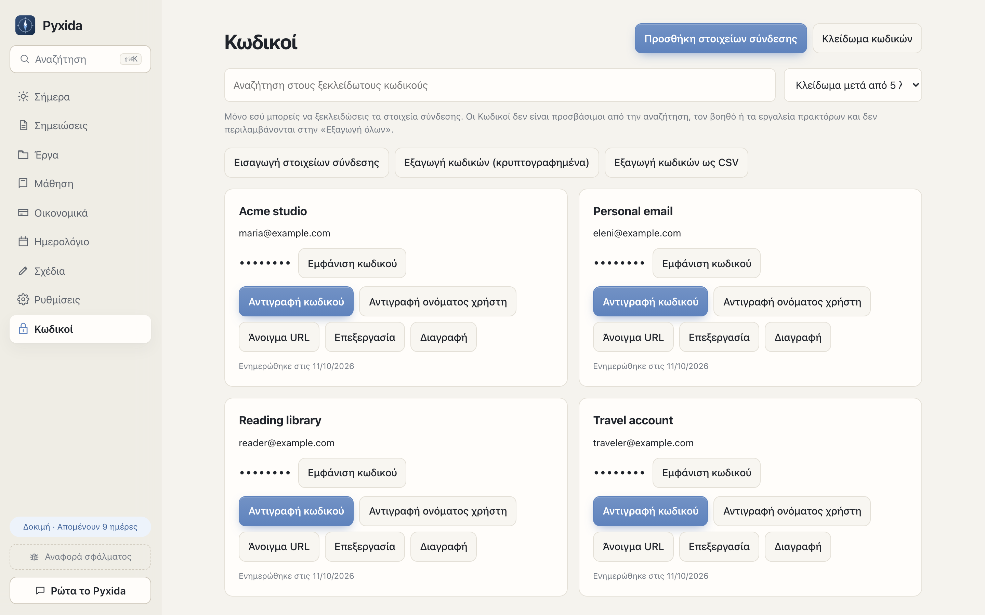Image resolution: width=985 pixels, height=615 pixels.
Task: Open the Reading library URL
Action: 279,546
